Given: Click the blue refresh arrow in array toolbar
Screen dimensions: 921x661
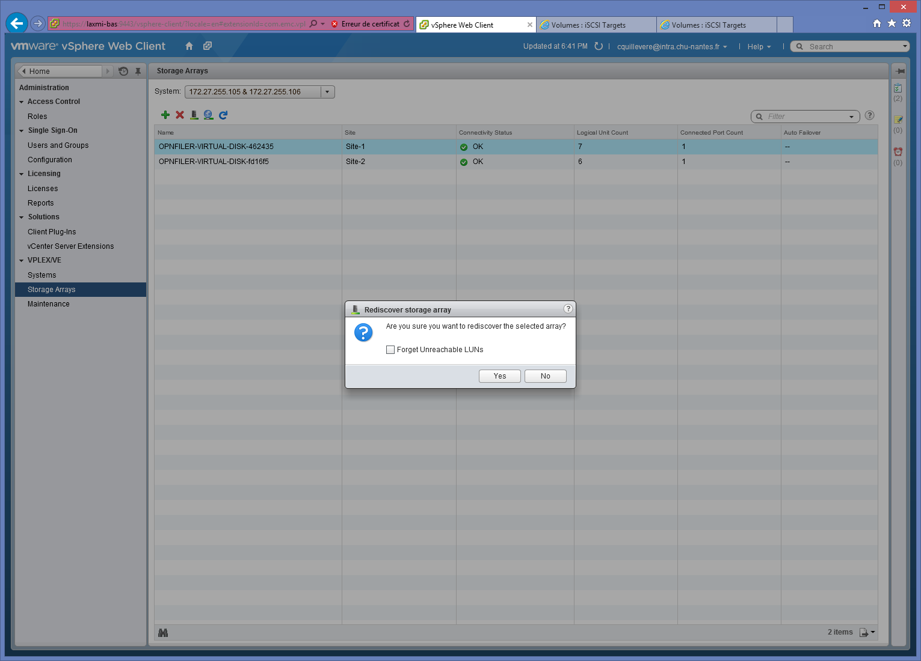Looking at the screenshot, I should 223,115.
